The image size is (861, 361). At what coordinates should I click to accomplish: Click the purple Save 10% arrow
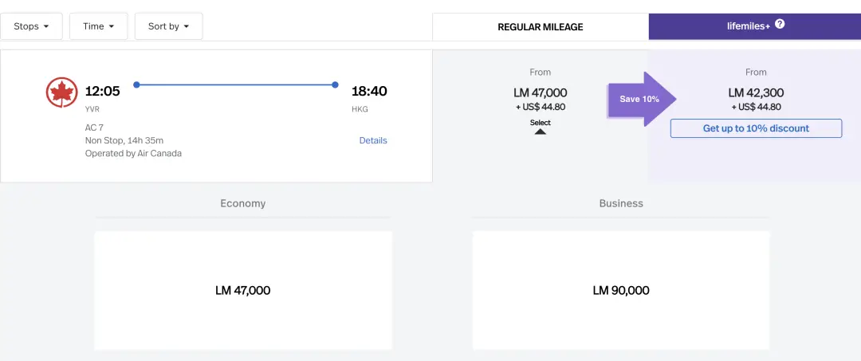641,99
